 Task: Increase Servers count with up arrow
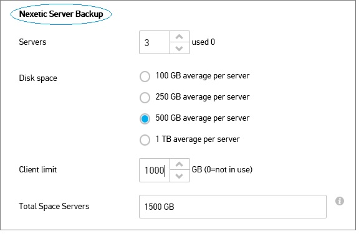click(x=179, y=37)
